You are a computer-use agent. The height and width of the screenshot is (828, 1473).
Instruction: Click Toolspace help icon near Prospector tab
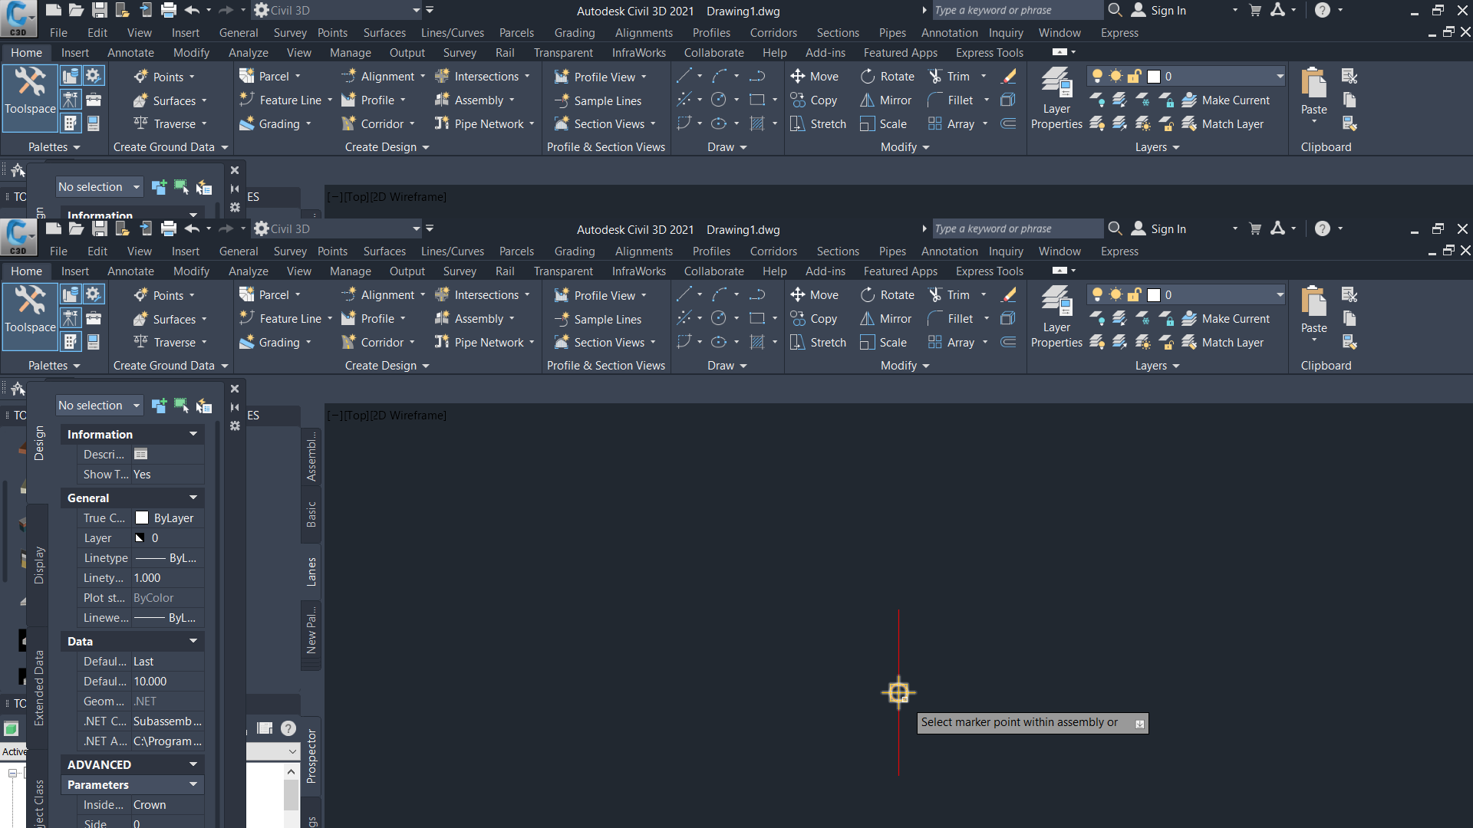pyautogui.click(x=288, y=728)
